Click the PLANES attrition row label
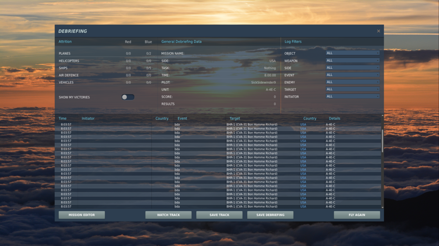Screen dimensions: 439x246 coord(65,53)
